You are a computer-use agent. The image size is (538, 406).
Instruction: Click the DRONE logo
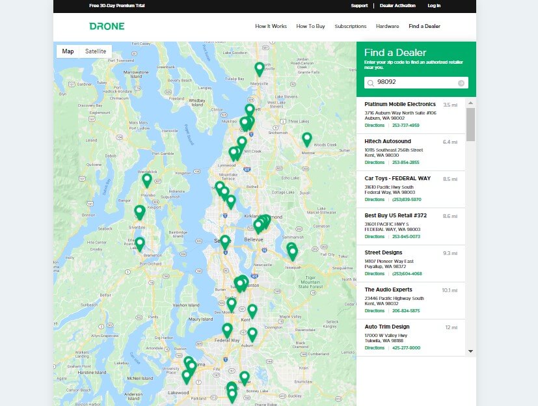(107, 26)
